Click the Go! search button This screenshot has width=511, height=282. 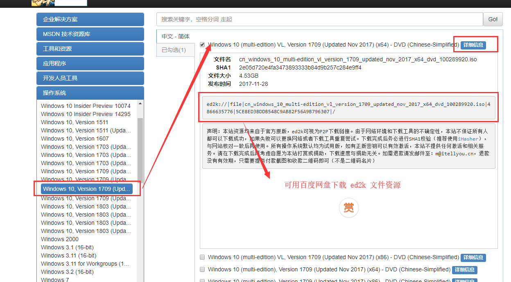tap(493, 19)
